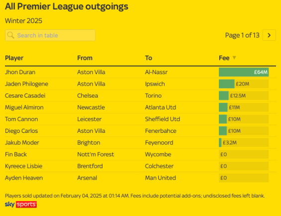The width and height of the screenshot is (281, 216).
Task: Focus the Search in table field
Action: 50,35
